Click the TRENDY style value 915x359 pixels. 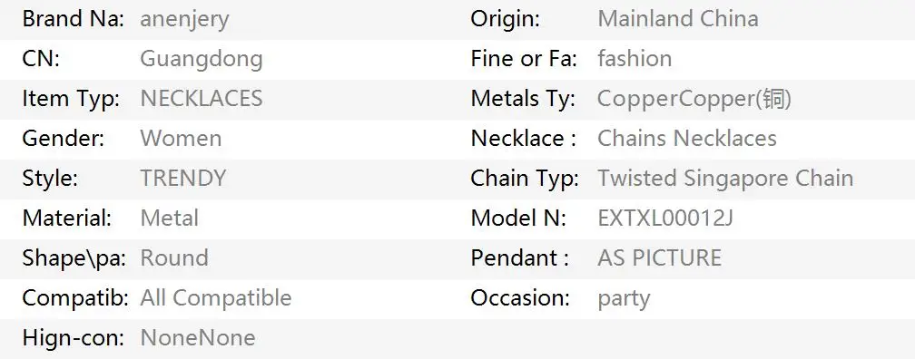pos(182,178)
